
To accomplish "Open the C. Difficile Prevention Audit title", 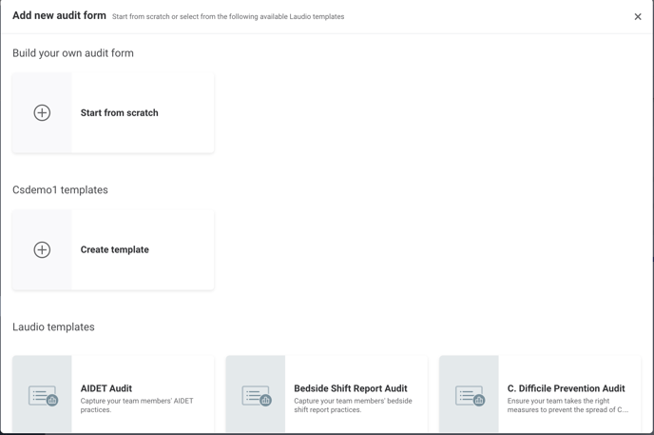I will (x=566, y=388).
